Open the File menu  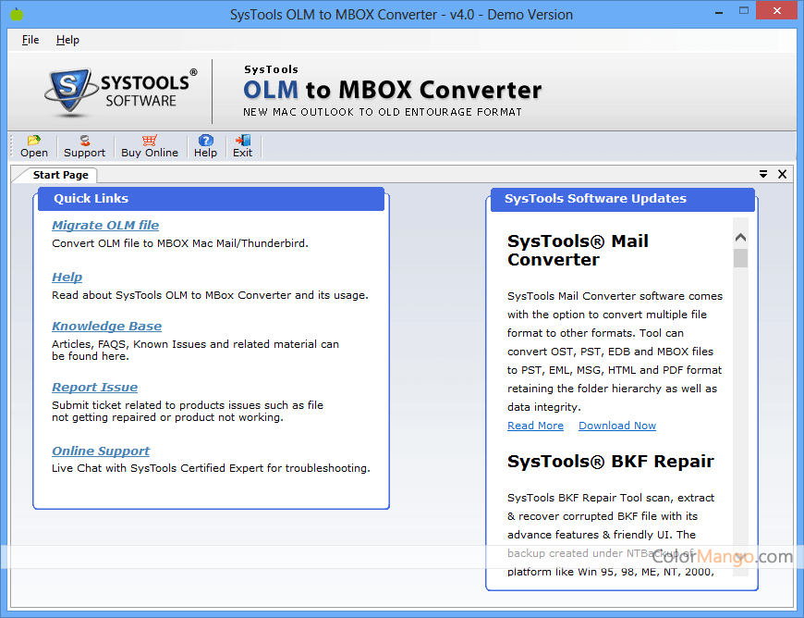pos(30,40)
